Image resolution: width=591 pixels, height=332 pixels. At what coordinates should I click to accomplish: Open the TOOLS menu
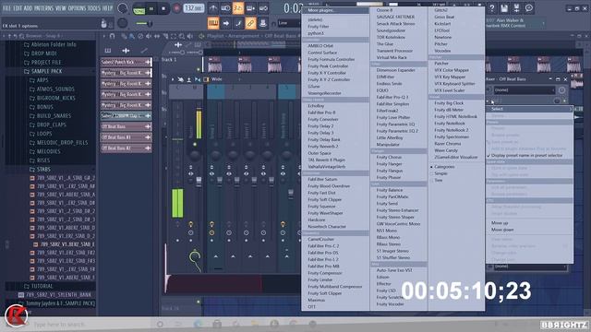click(x=94, y=8)
